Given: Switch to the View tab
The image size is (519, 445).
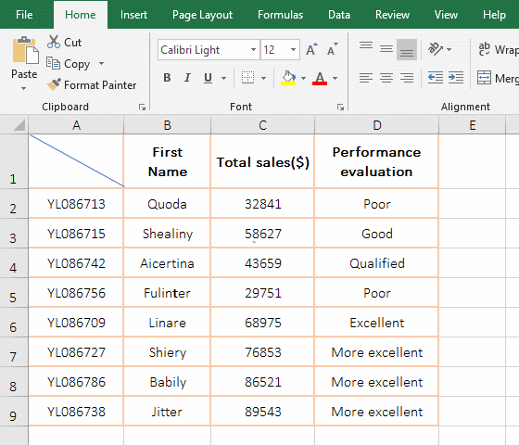Looking at the screenshot, I should 446,15.
